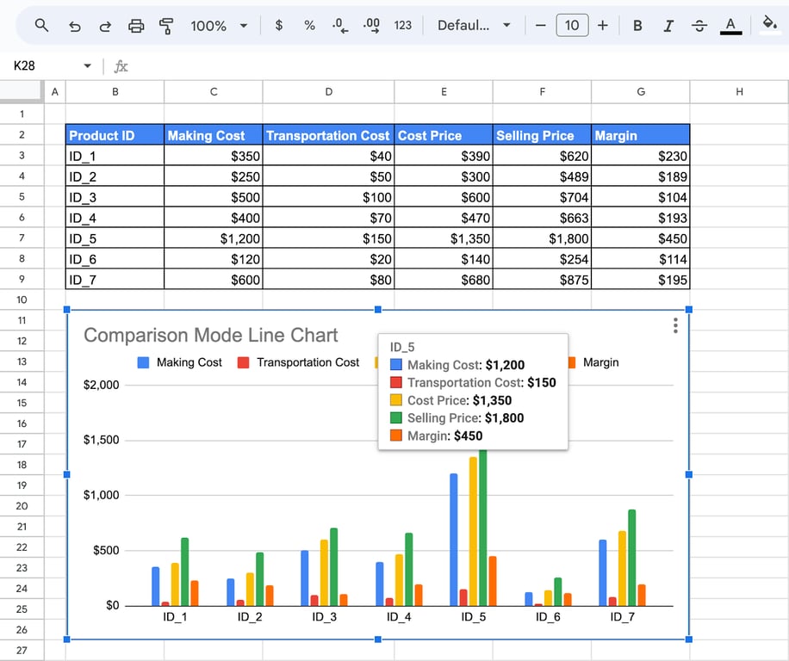Screen dimensions: 789x661
Task: Increase font size with plus button
Action: 603,25
